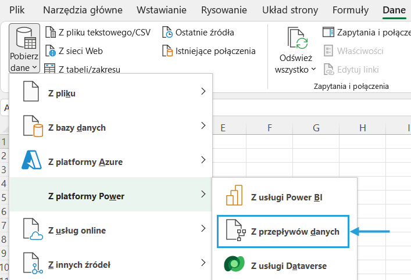
Task: Expand the Z pliku submenu arrow
Action: click(202, 92)
